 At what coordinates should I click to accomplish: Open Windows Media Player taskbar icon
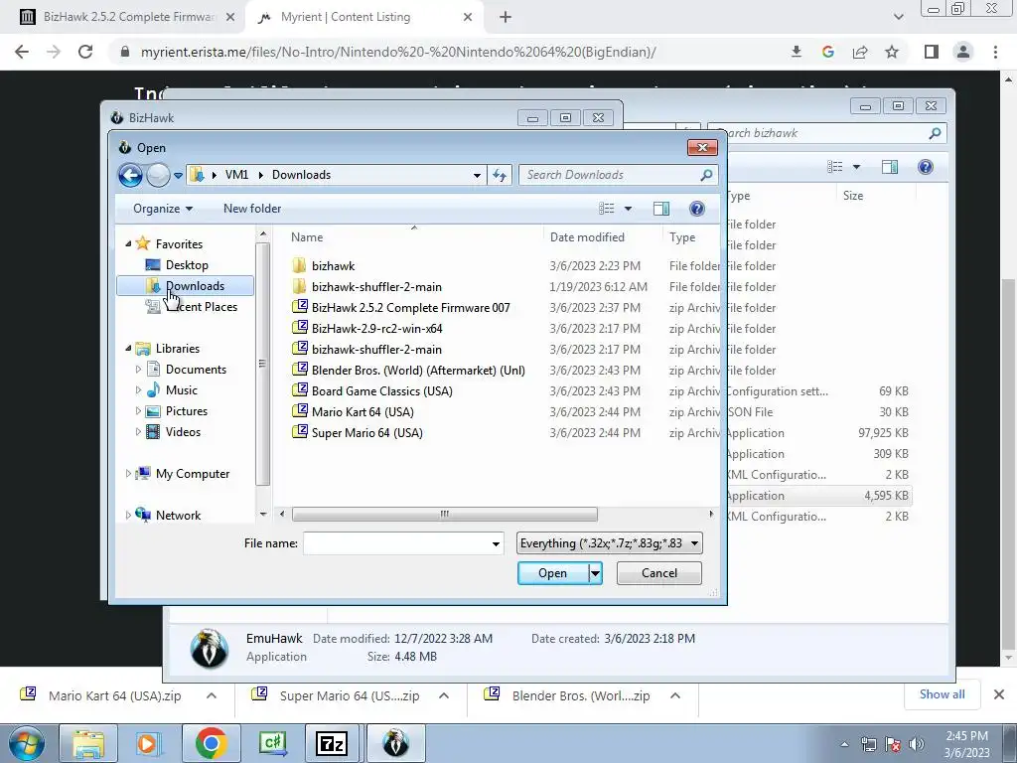click(x=149, y=743)
